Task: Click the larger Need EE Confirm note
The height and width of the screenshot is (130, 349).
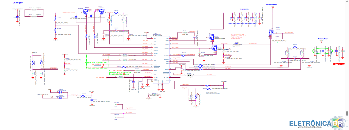Action: [96, 63]
